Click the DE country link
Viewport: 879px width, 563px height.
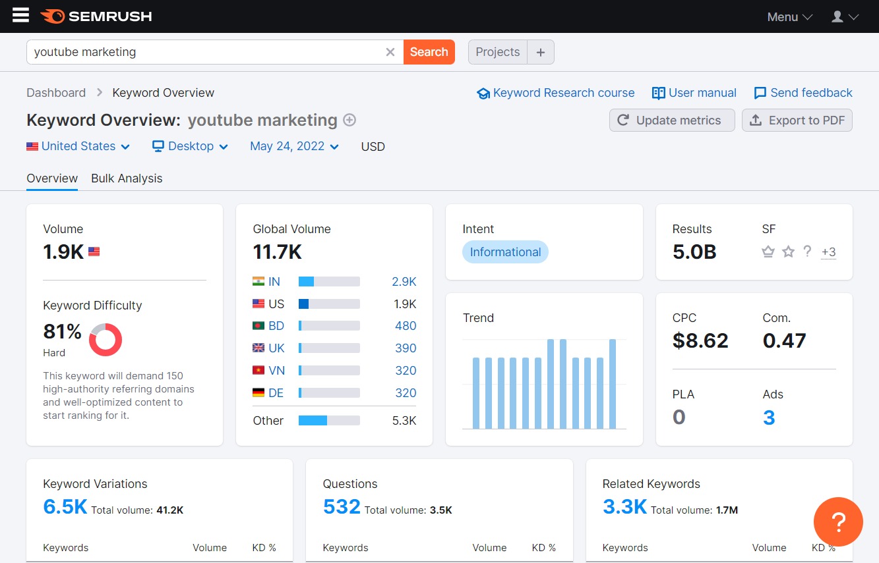pos(276,393)
